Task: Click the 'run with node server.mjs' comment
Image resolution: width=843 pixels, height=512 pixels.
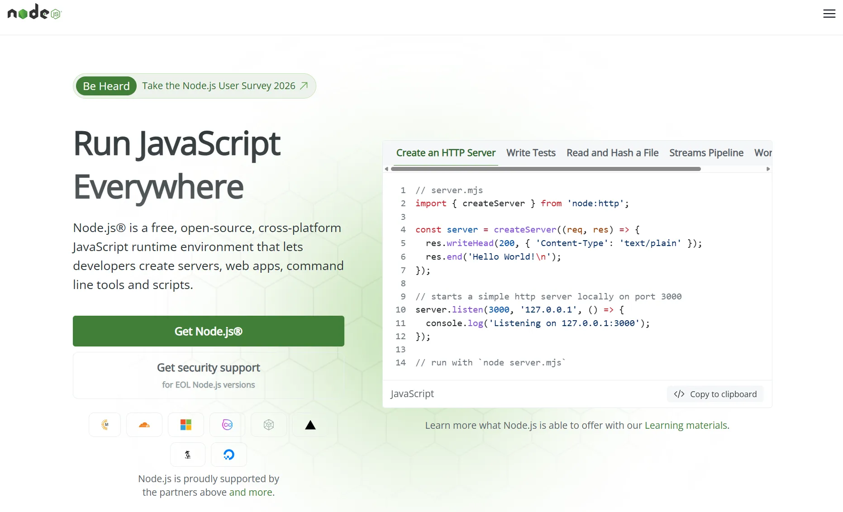Action: tap(491, 362)
